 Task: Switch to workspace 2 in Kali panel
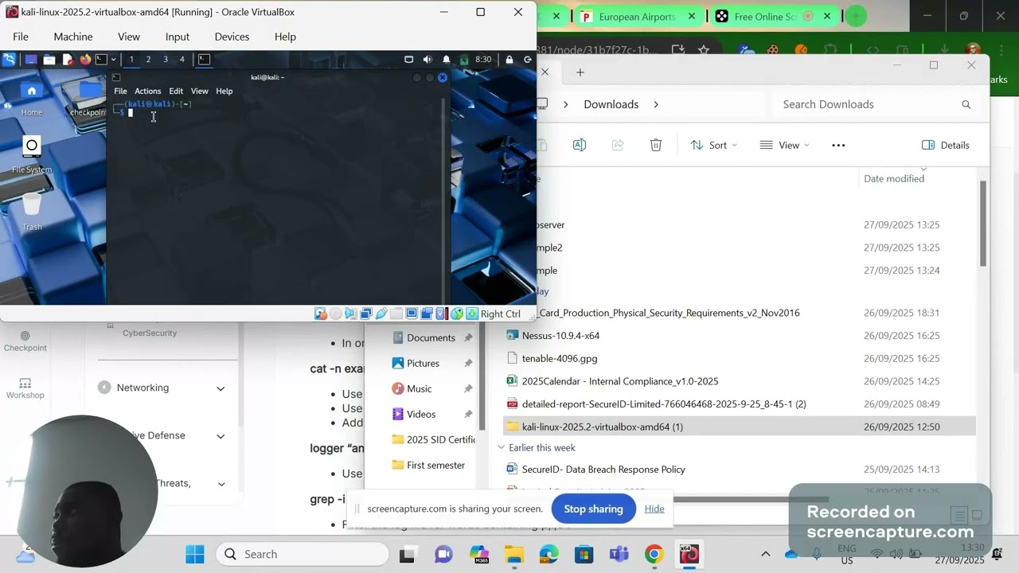pos(148,59)
